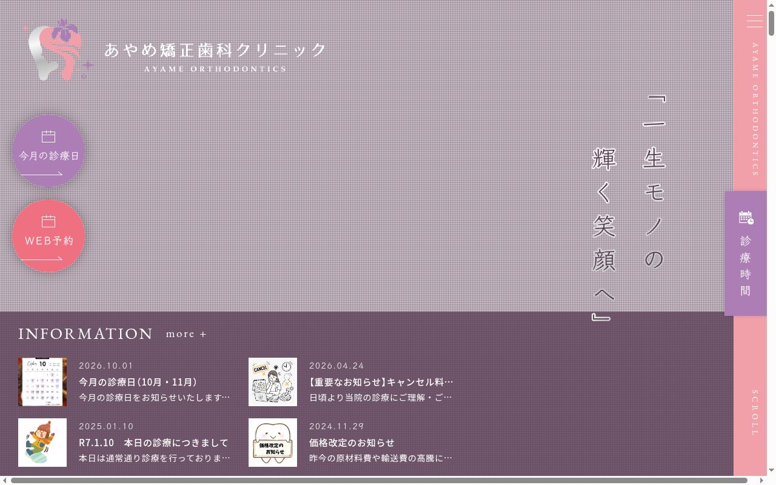
Task: Open the 診療時間 side tab
Action: (746, 253)
